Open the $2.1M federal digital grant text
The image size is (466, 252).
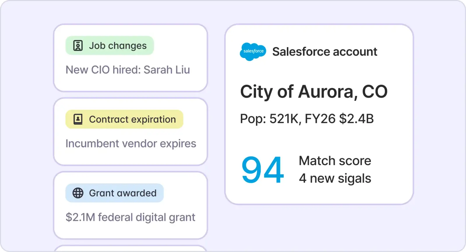coord(130,217)
